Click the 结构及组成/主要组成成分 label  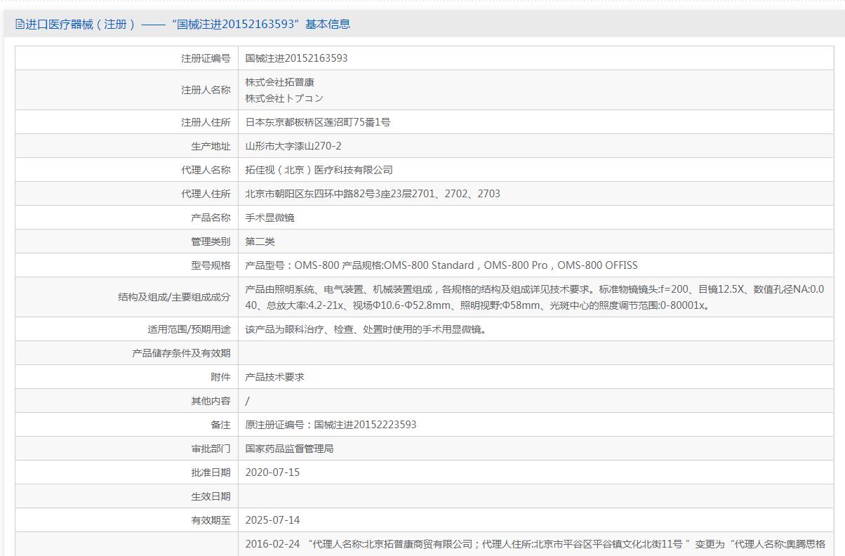pos(174,297)
